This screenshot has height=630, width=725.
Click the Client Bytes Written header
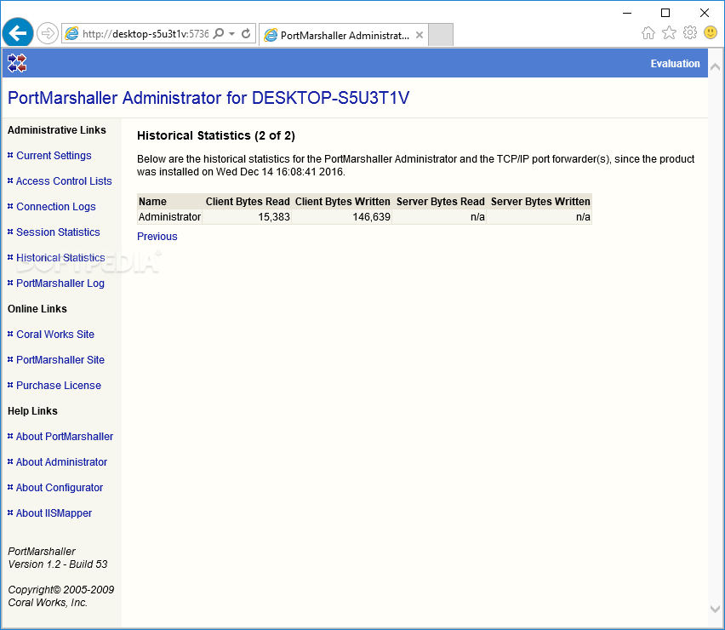tap(343, 202)
